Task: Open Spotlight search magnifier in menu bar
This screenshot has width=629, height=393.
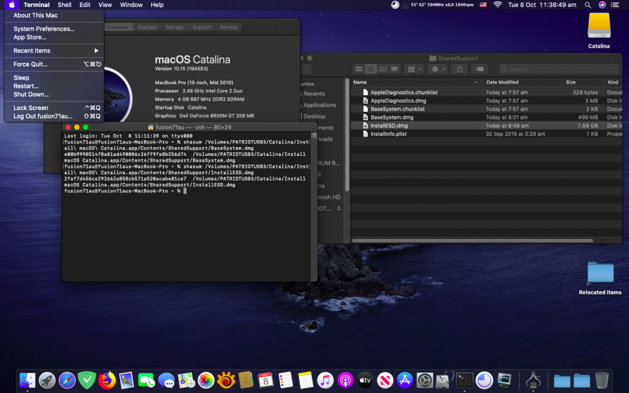Action: 587,5
